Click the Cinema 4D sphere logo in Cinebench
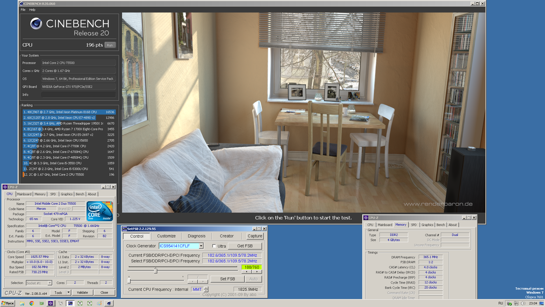This screenshot has width=545, height=307. coord(36,24)
